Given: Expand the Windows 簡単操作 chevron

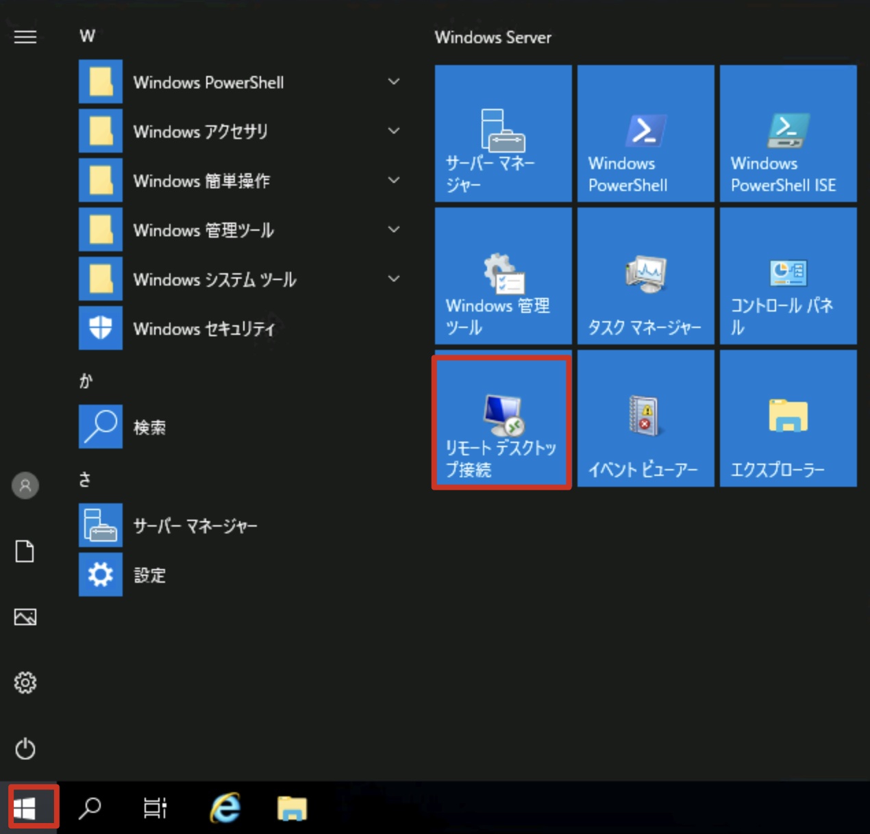Looking at the screenshot, I should (x=394, y=180).
